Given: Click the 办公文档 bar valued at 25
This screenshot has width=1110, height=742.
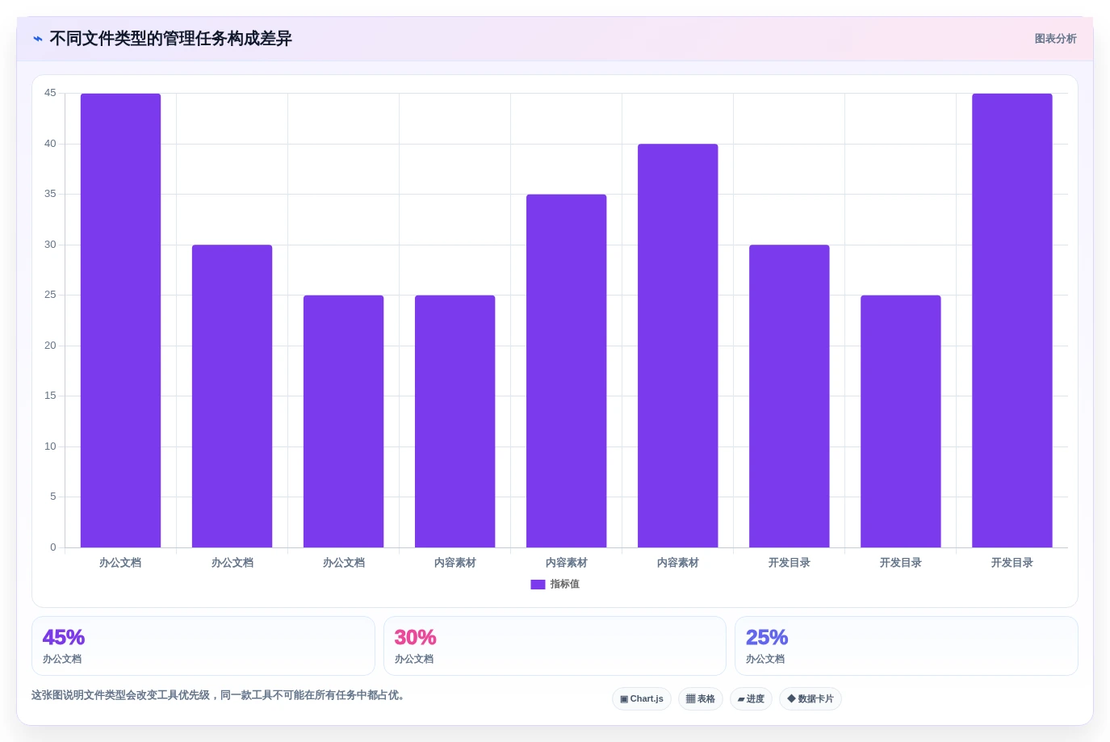Looking at the screenshot, I should pyautogui.click(x=343, y=421).
